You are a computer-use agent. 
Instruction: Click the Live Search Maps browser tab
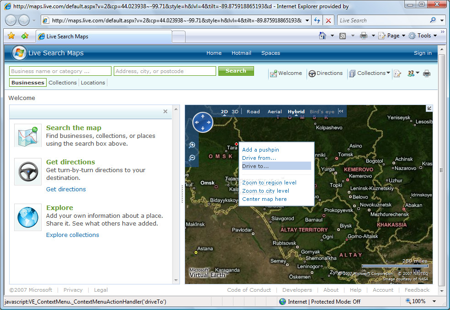(104, 37)
